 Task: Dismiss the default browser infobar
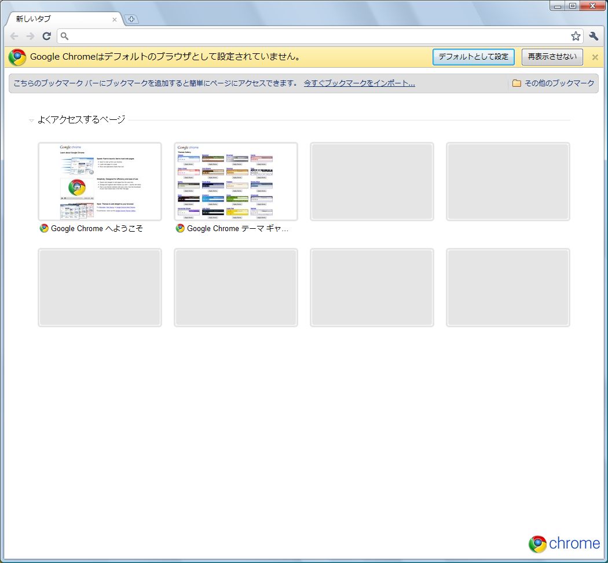pyautogui.click(x=595, y=57)
